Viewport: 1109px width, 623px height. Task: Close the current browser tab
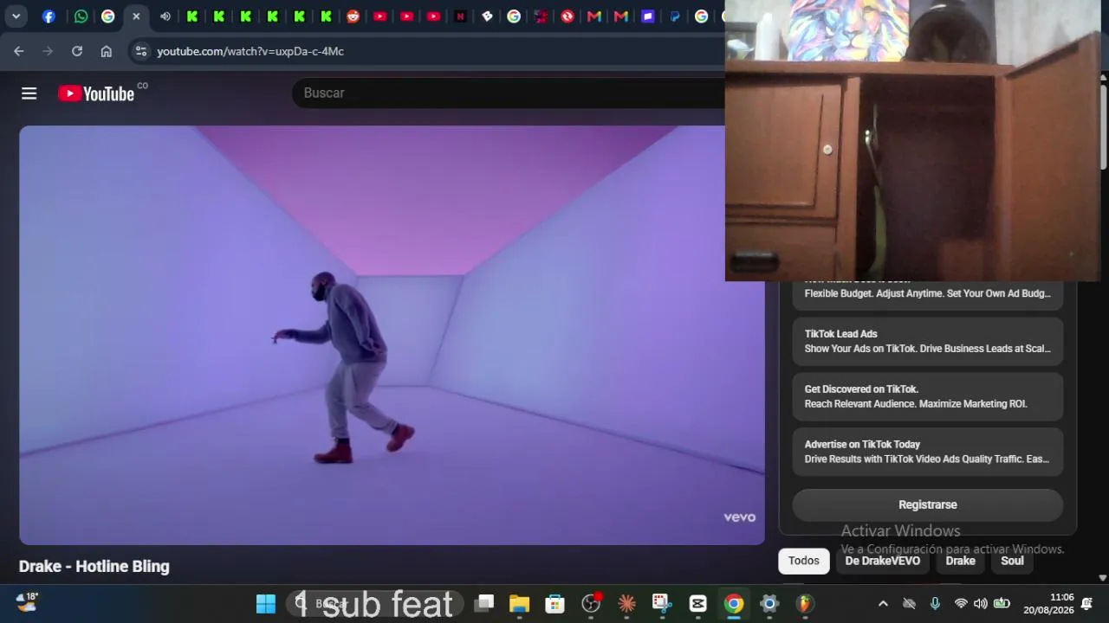[136, 16]
